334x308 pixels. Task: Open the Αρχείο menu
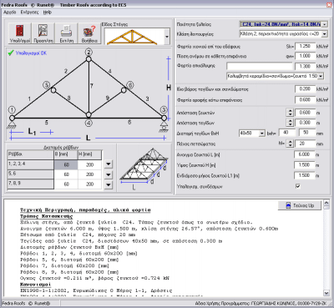pos(10,13)
